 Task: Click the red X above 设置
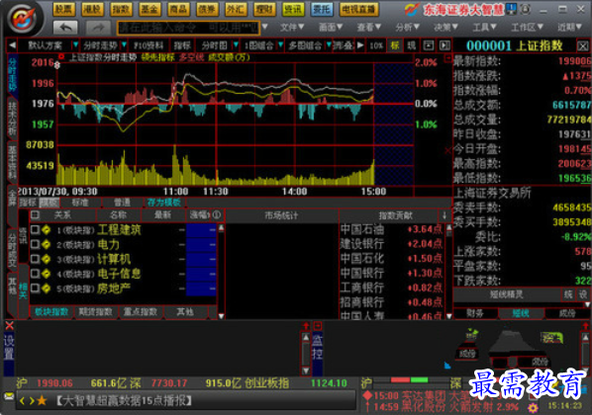coord(10,326)
